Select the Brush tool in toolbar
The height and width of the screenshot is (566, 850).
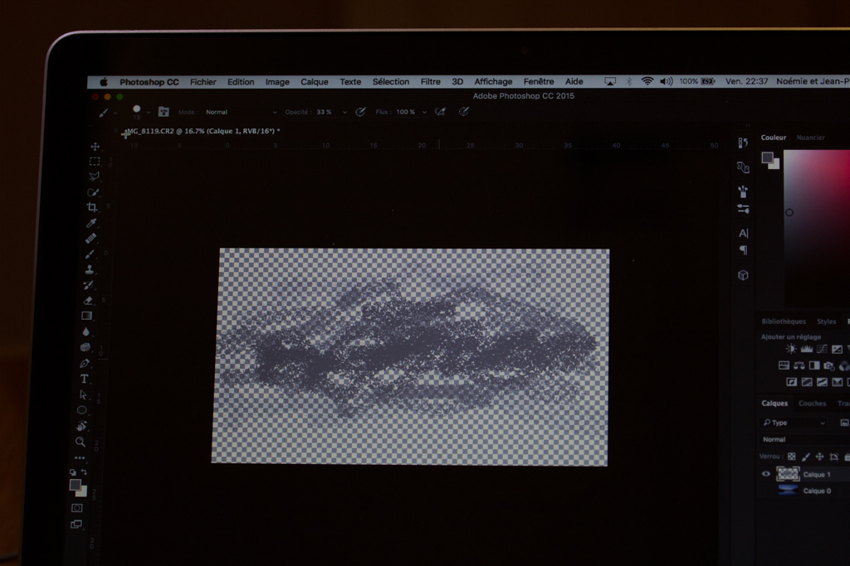click(x=90, y=254)
